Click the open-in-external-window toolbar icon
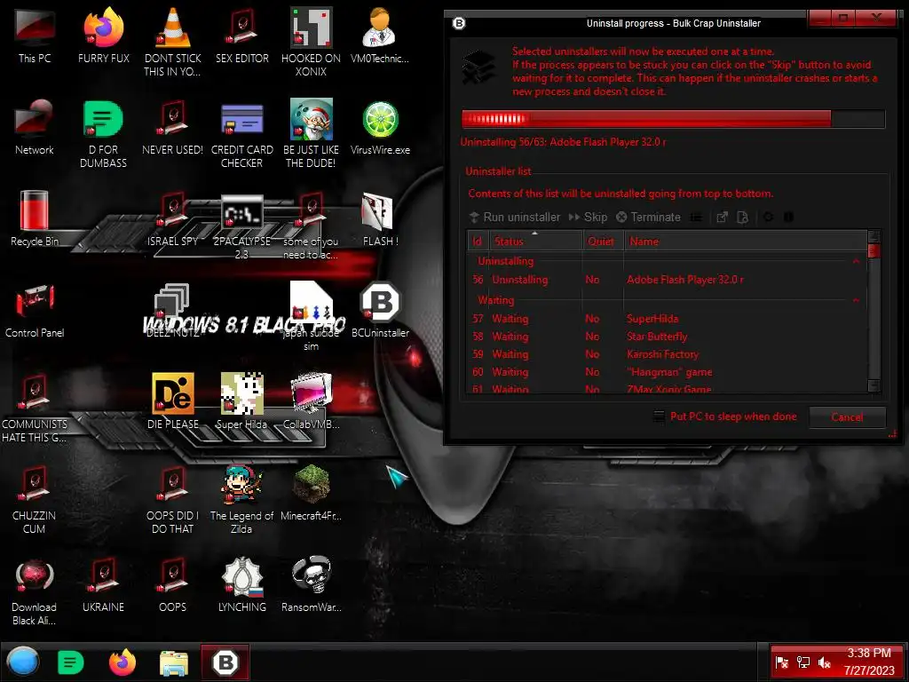909x682 pixels. [722, 217]
